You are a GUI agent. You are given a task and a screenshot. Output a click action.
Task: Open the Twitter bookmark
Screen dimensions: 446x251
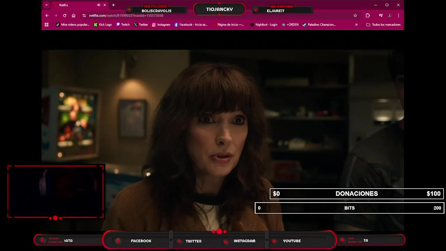pyautogui.click(x=141, y=25)
